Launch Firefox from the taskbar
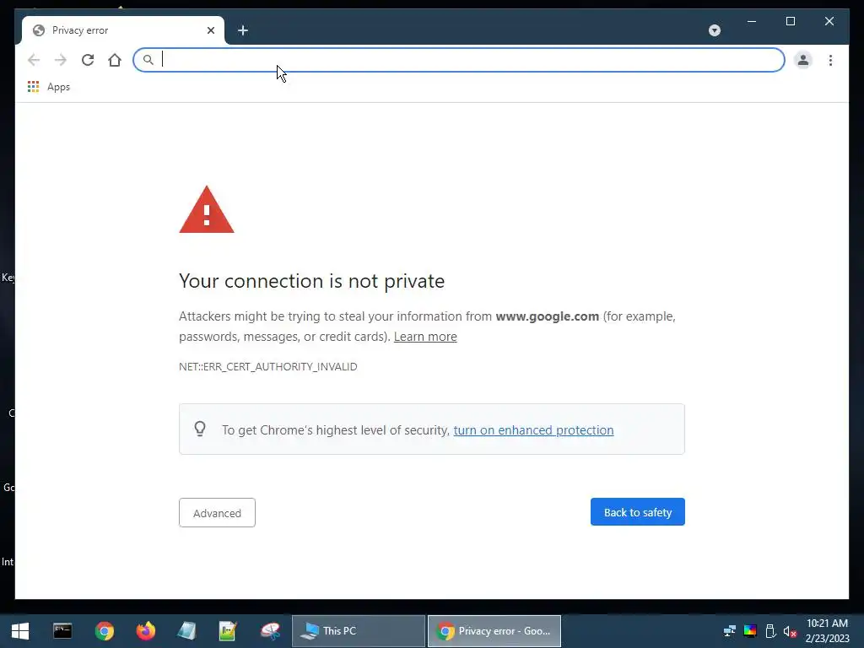 (146, 631)
